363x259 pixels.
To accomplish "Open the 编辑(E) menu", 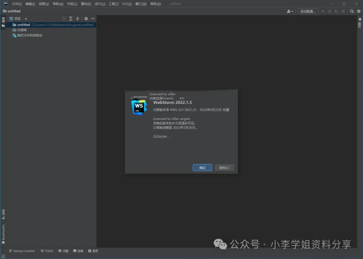I will coord(30,4).
